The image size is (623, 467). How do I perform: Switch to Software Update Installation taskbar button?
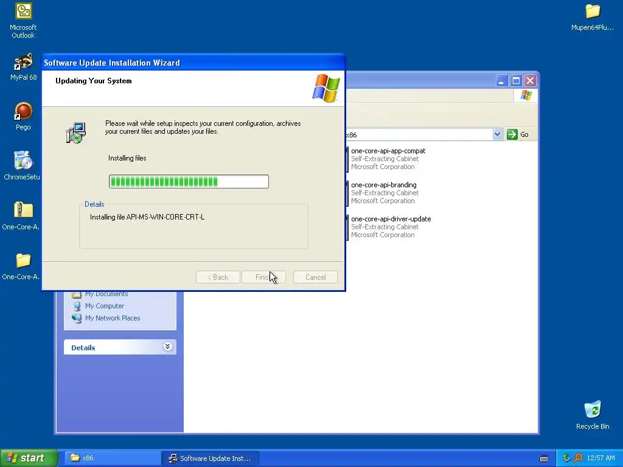tap(211, 458)
